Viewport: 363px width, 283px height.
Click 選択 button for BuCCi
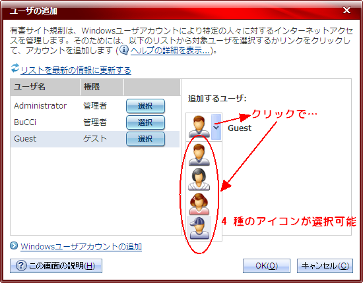[145, 122]
